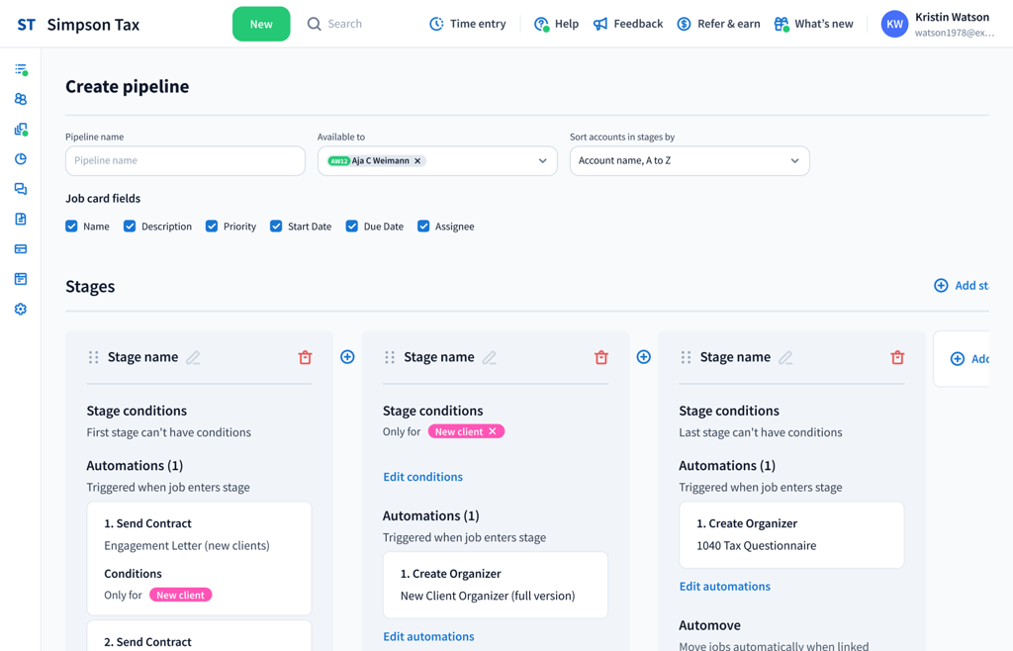
Task: Delete the third stage with trash icon
Action: tap(897, 357)
